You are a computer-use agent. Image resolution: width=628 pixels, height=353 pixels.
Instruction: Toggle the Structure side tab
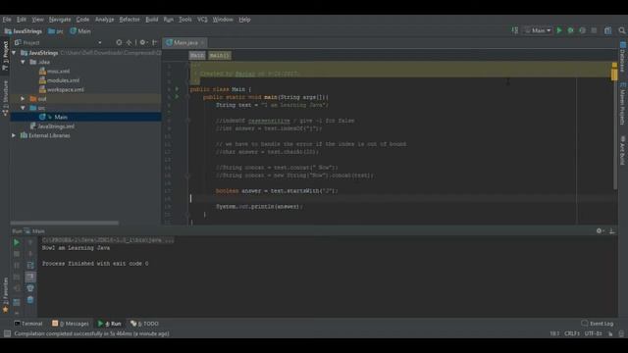pyautogui.click(x=5, y=98)
